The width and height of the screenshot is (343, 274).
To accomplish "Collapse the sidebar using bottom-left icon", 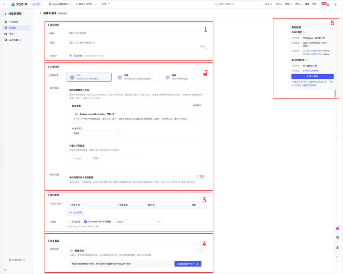I will [5, 270].
